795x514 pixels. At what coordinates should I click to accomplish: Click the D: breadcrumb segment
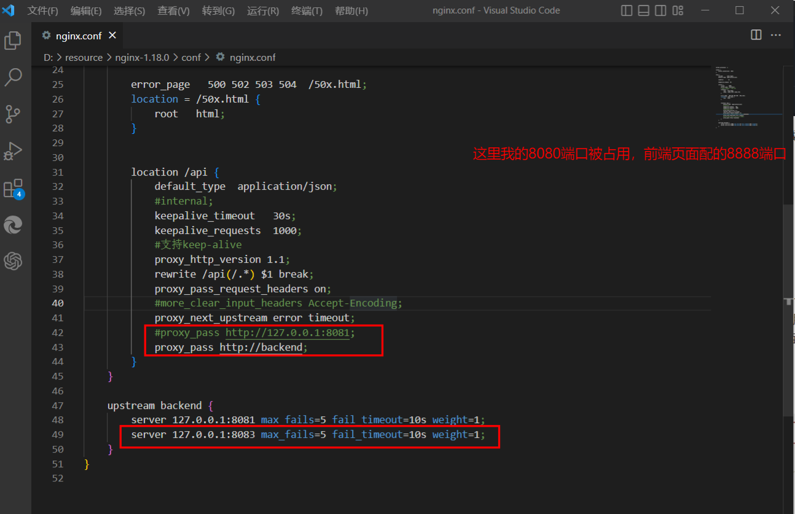[x=48, y=57]
